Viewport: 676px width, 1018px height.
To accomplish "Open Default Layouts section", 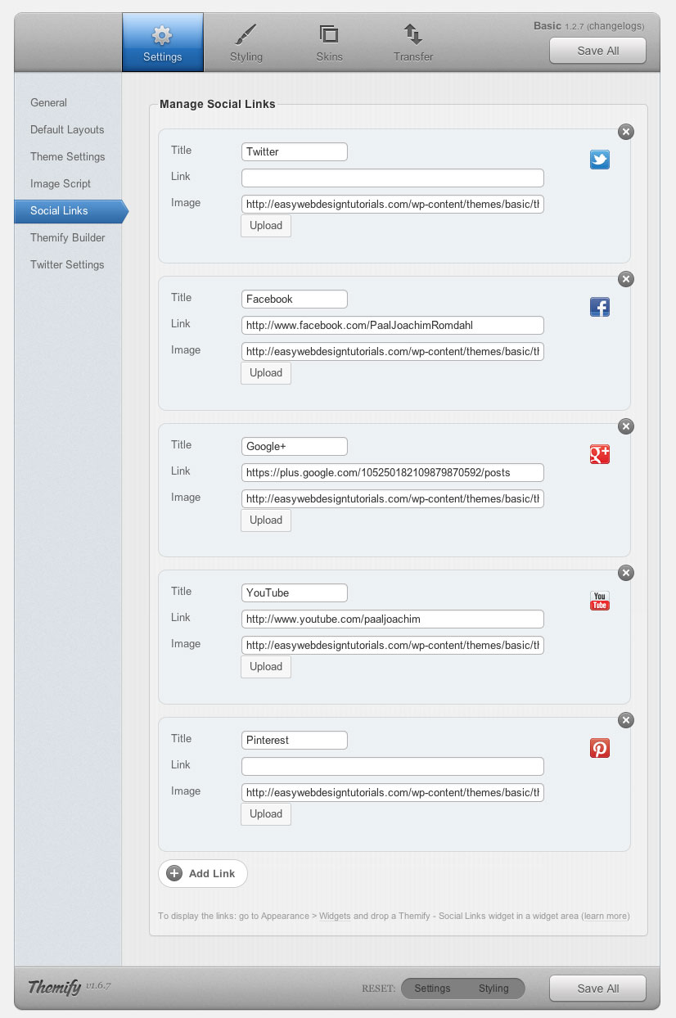I will coord(67,129).
